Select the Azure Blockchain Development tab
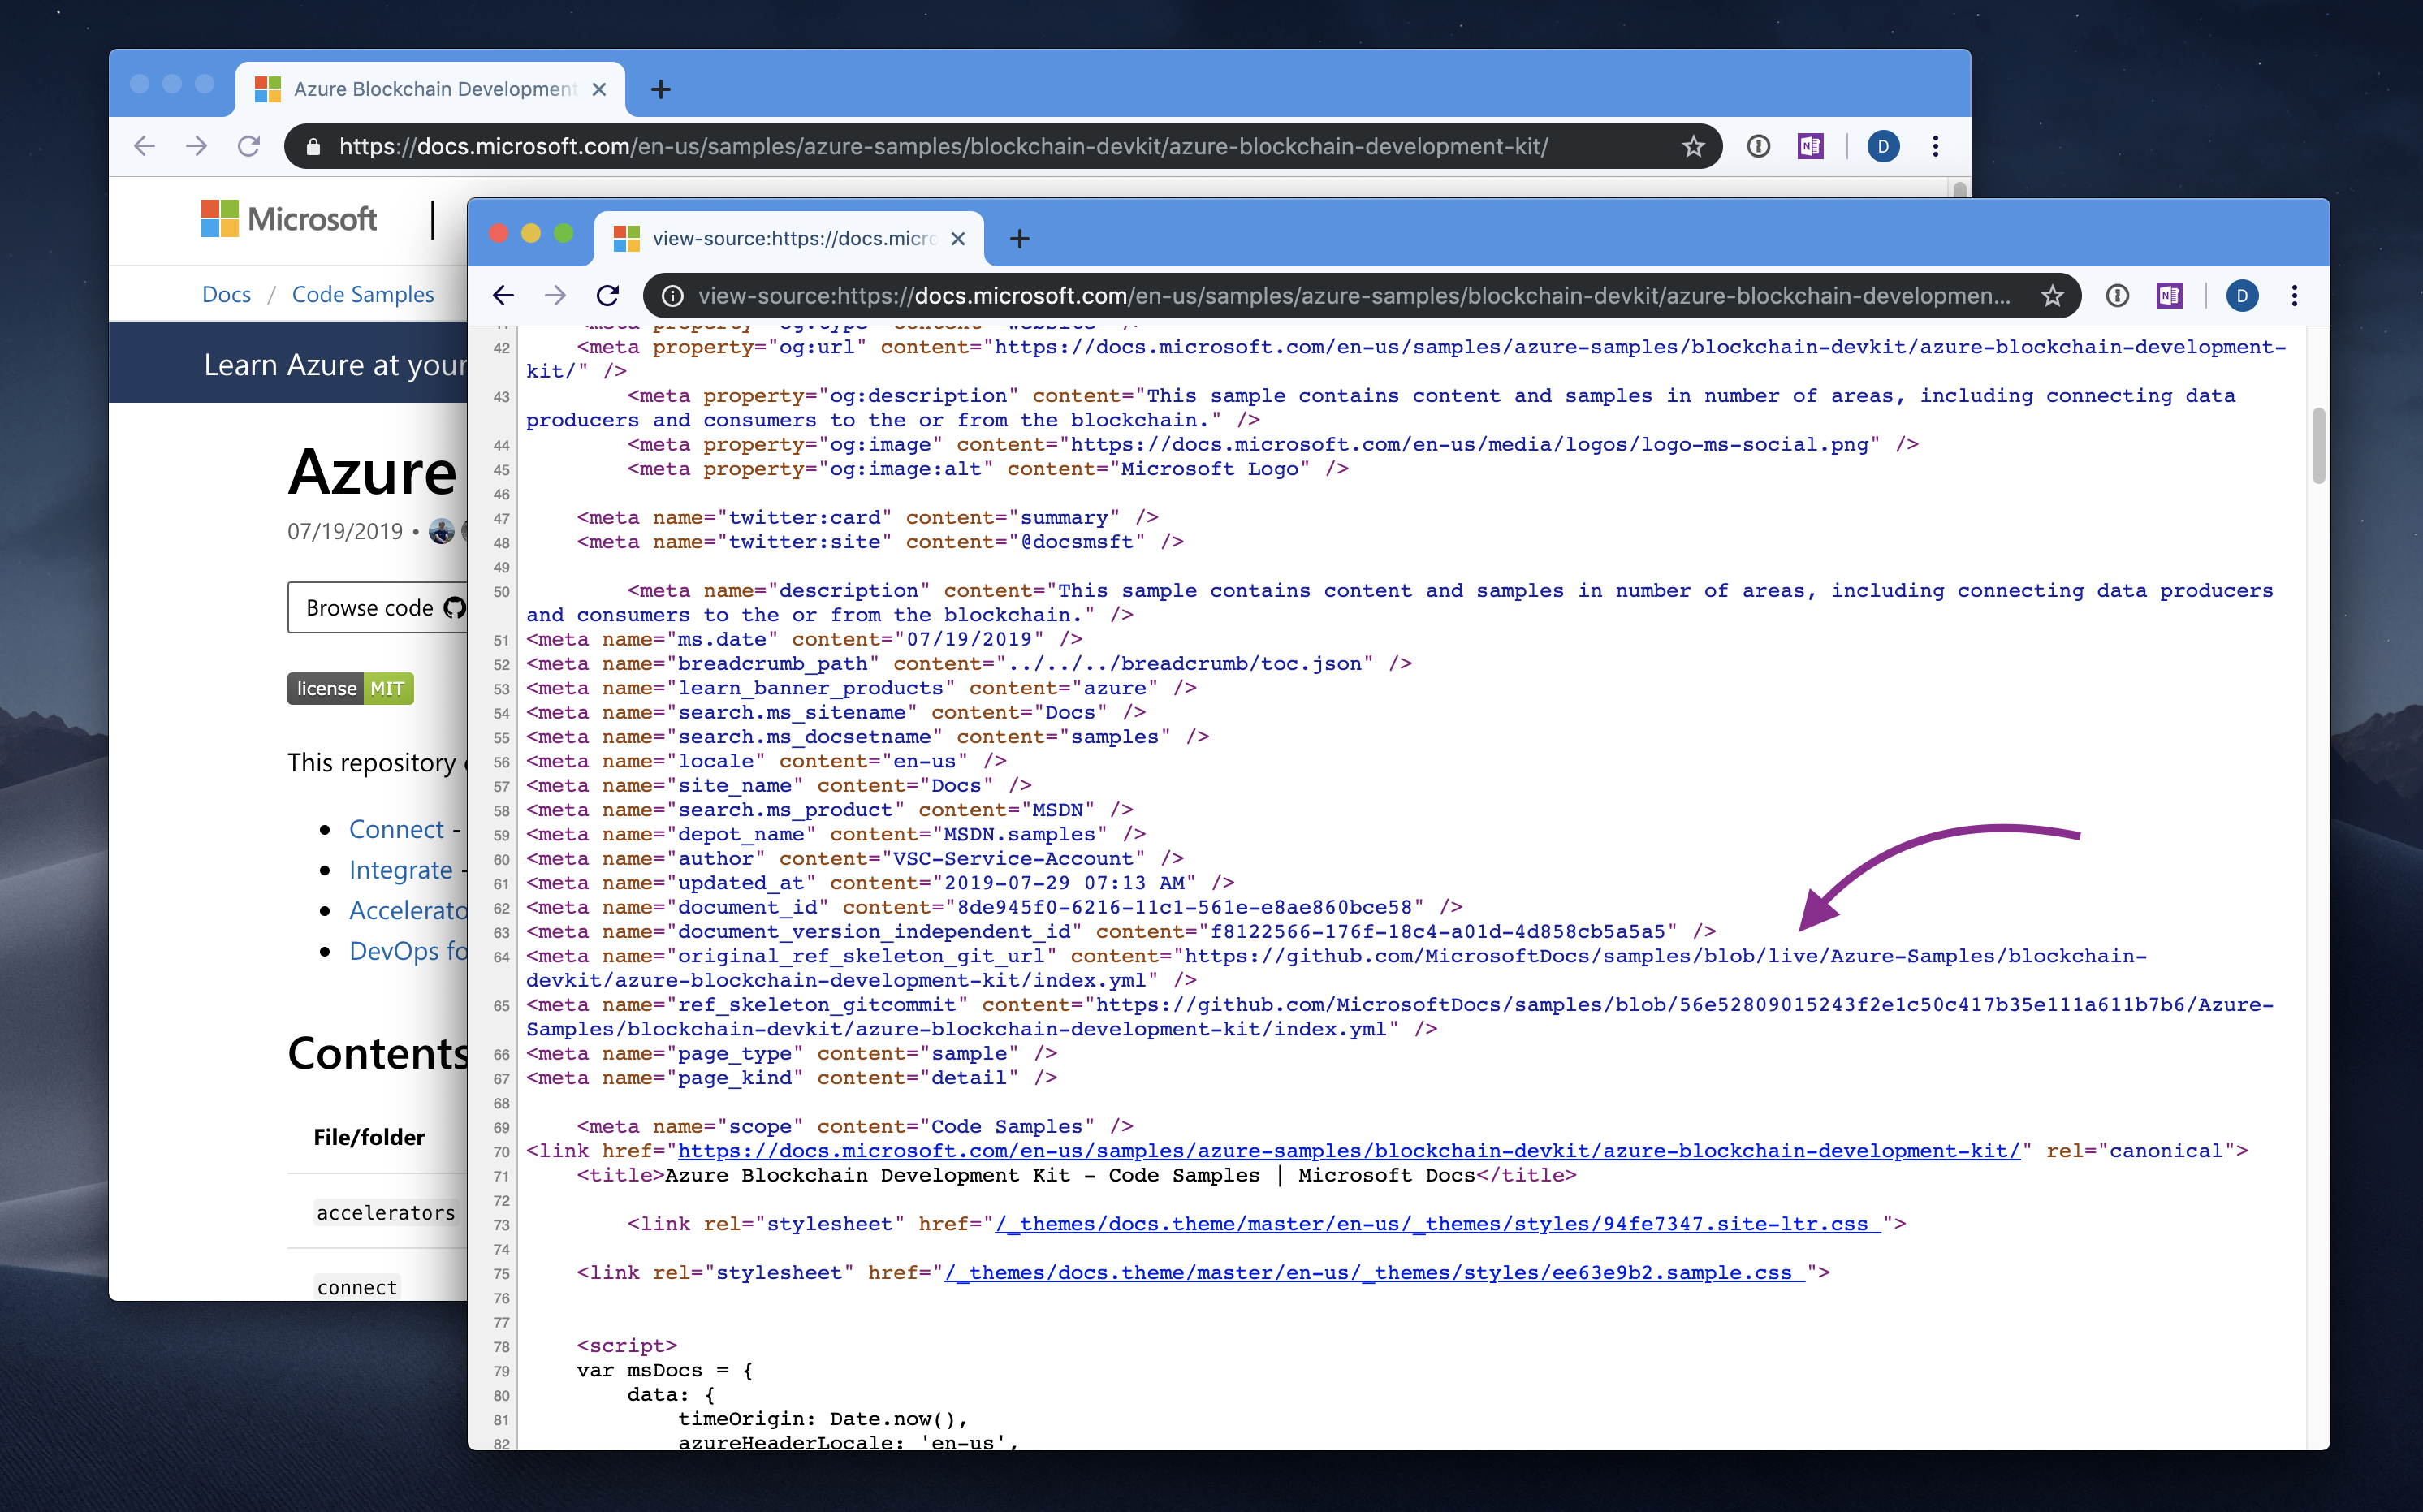This screenshot has width=2423, height=1512. tap(430, 90)
